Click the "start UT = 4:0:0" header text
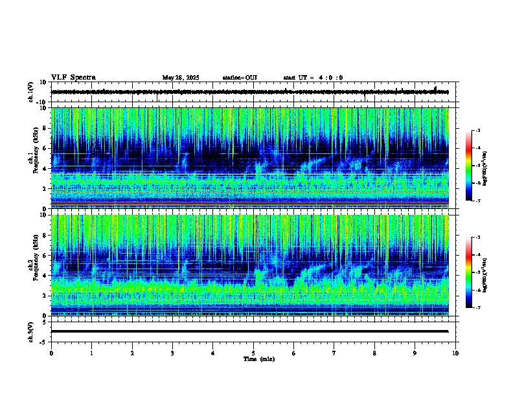The image size is (513, 396). pos(313,78)
